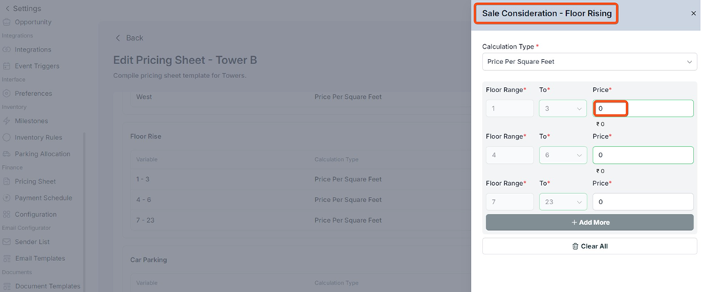Click the Pricing Sheet document icon
This screenshot has width=701, height=292.
[6, 181]
